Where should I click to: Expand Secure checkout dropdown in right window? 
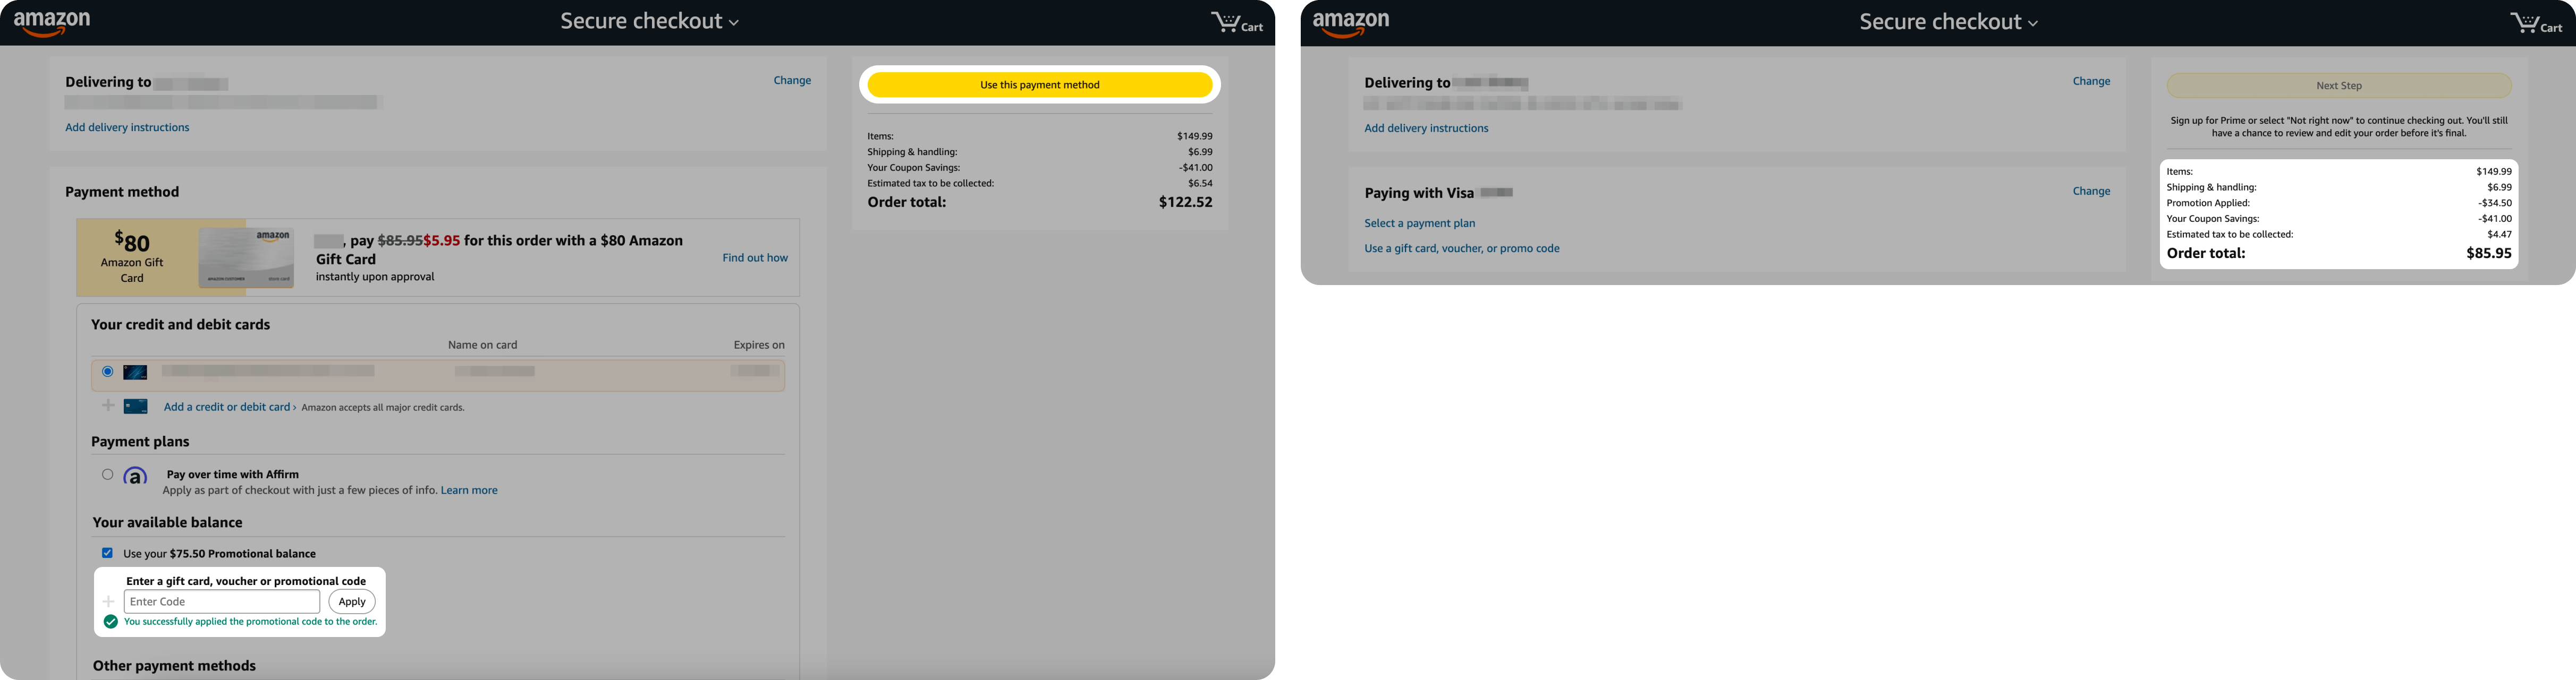[1948, 22]
